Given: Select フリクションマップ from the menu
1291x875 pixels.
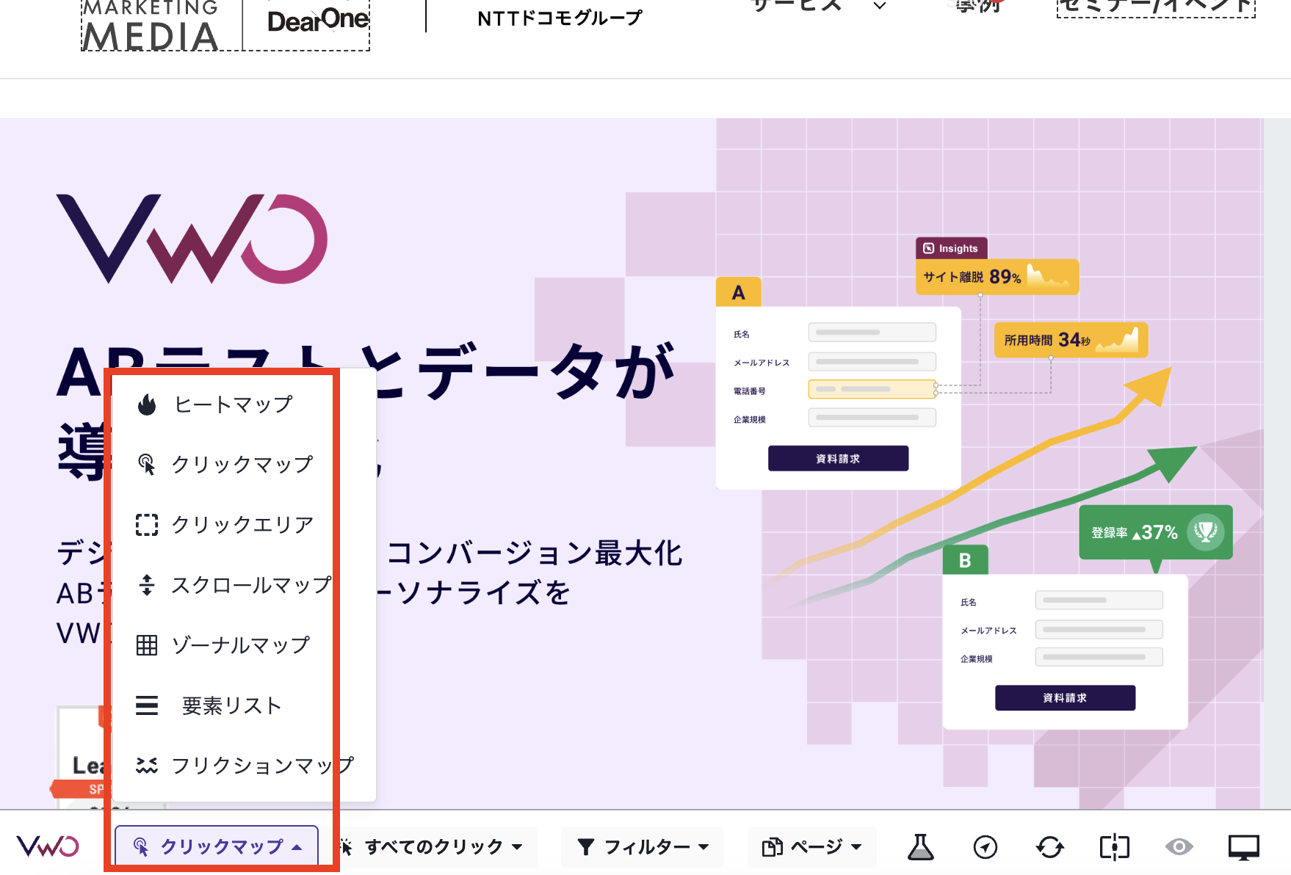Looking at the screenshot, I should point(261,766).
